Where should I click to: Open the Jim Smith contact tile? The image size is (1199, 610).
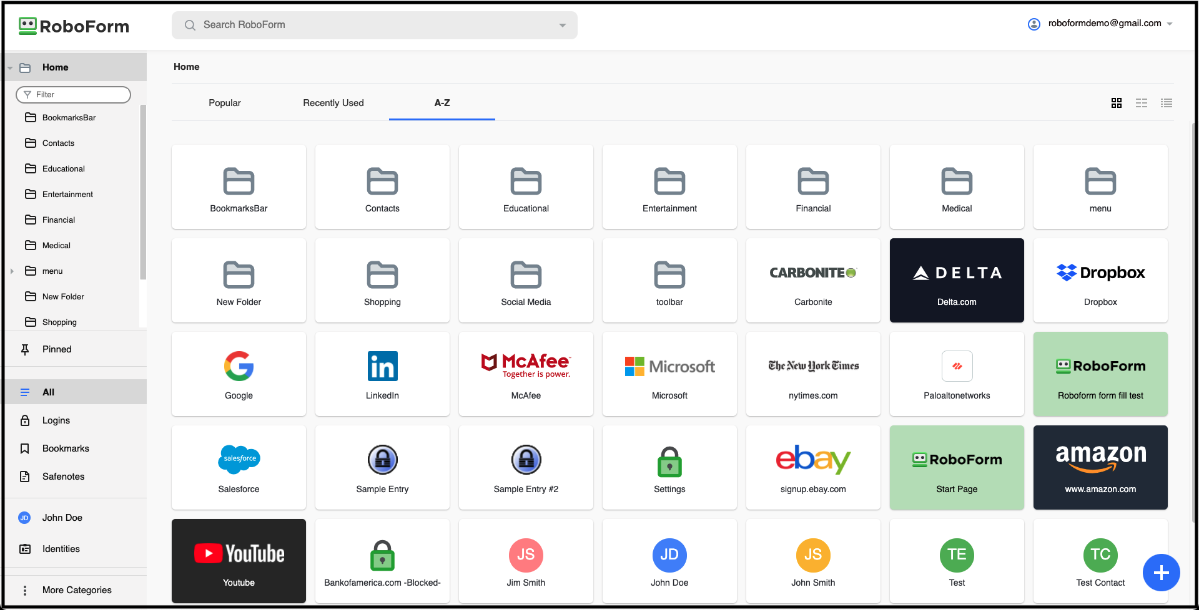coord(526,561)
